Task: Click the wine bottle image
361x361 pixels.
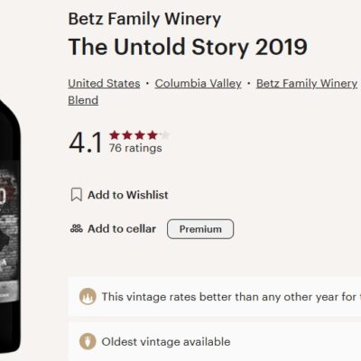Action: point(10,226)
